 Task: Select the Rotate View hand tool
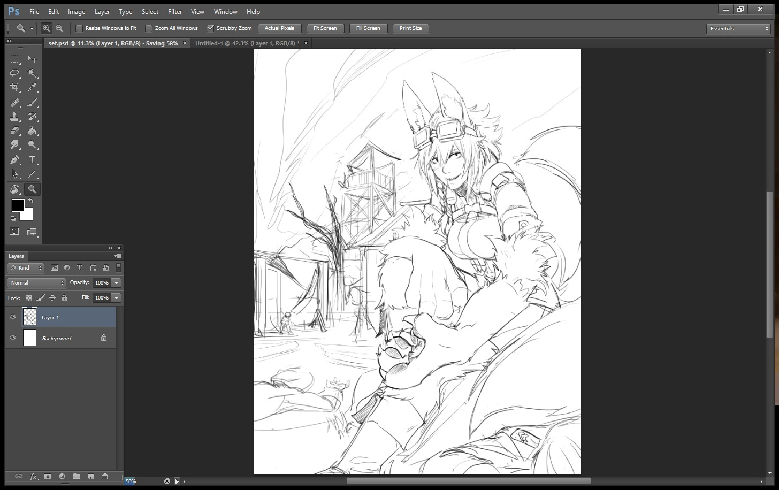(x=14, y=189)
